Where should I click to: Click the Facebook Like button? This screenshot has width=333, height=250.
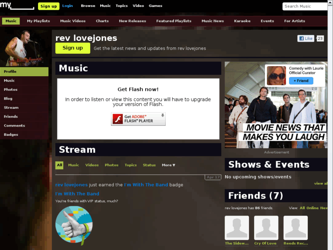pos(306,39)
